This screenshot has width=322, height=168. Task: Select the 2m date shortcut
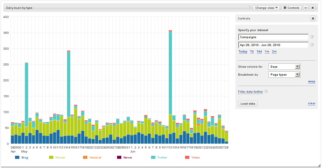pyautogui.click(x=274, y=52)
